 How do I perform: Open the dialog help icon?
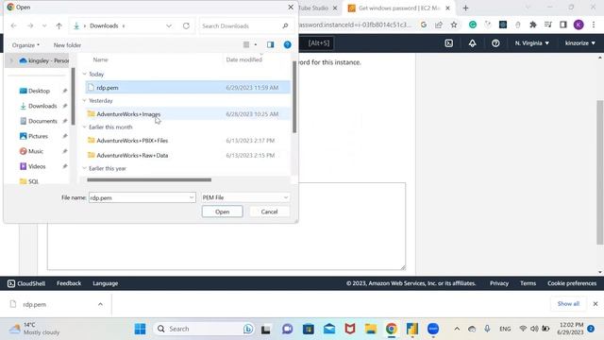(x=287, y=44)
